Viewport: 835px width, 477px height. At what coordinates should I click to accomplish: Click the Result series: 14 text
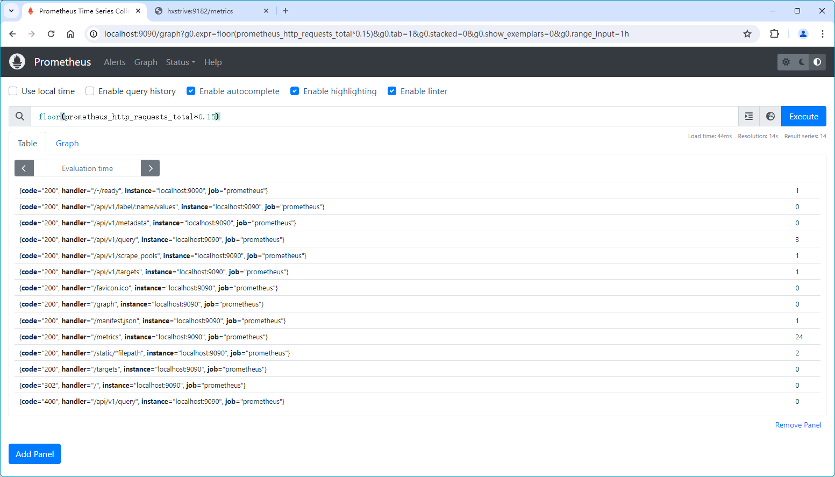tap(805, 136)
